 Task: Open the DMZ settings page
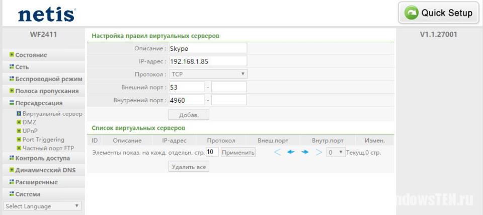(x=29, y=122)
